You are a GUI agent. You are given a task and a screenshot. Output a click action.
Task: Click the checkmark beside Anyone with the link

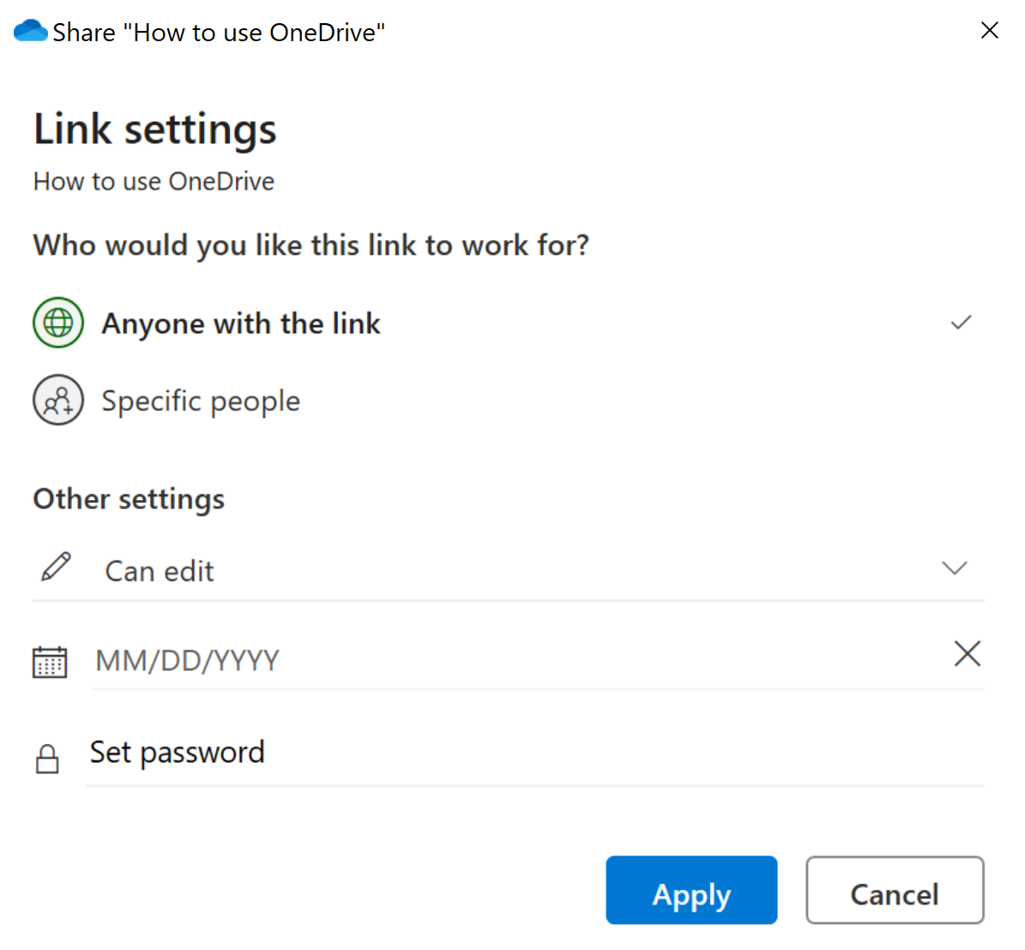coord(961,323)
